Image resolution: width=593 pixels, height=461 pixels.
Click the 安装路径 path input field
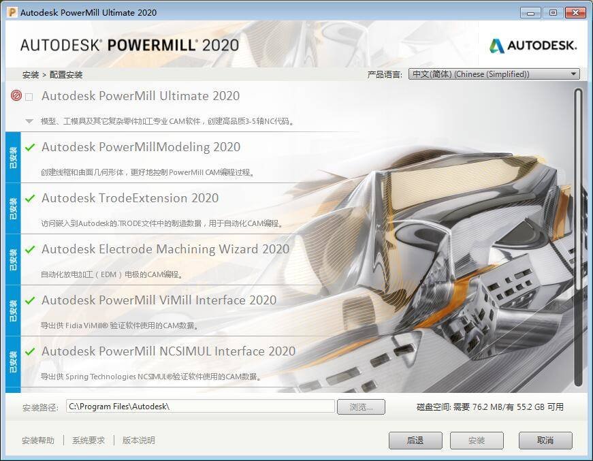[x=200, y=407]
